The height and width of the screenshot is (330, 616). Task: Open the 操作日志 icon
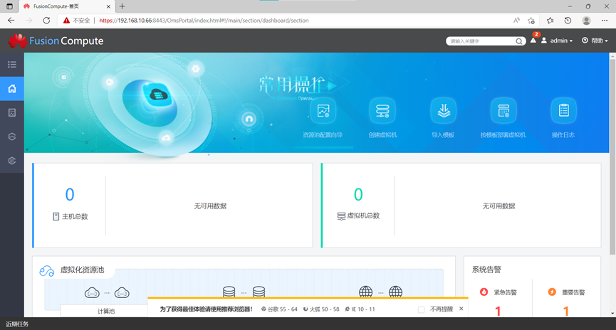[563, 111]
